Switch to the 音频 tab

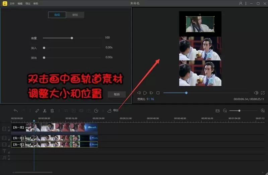pos(57,15)
